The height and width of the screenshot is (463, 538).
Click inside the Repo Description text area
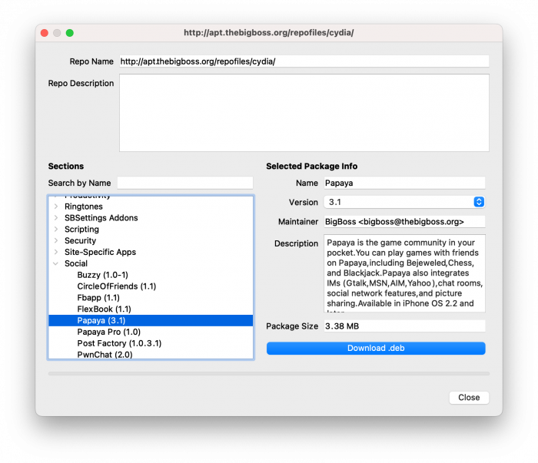click(304, 113)
